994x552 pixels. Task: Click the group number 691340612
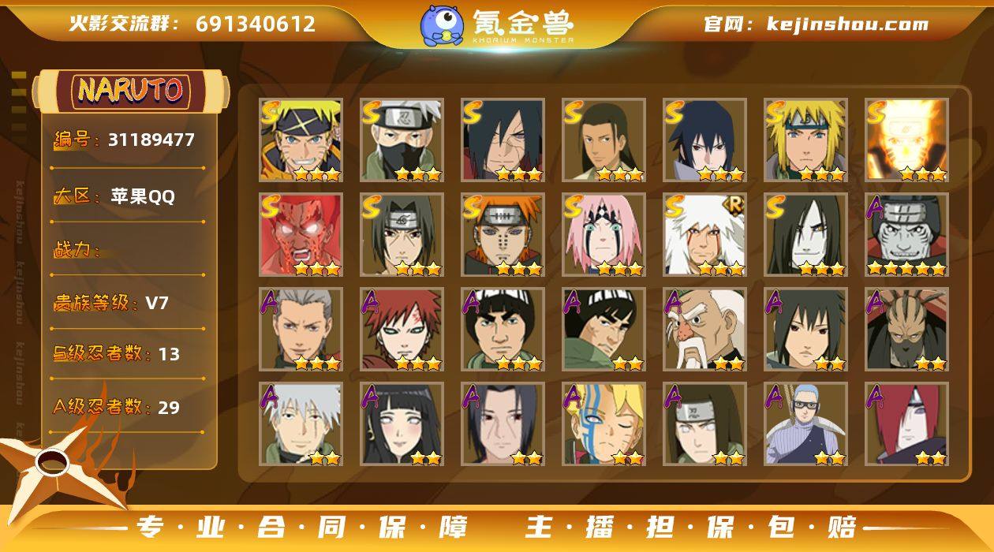click(x=256, y=24)
